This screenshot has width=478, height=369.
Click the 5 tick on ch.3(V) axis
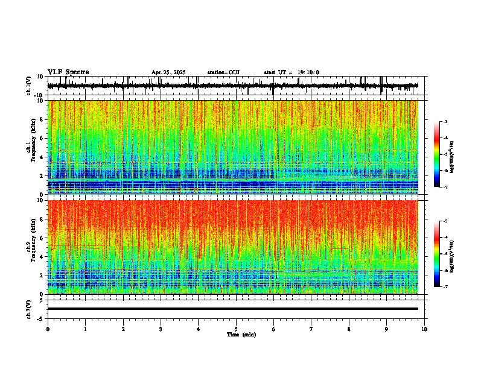(x=42, y=300)
